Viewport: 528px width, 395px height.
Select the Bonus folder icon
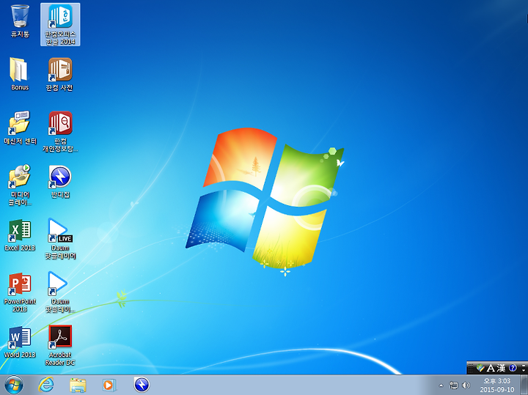click(20, 74)
